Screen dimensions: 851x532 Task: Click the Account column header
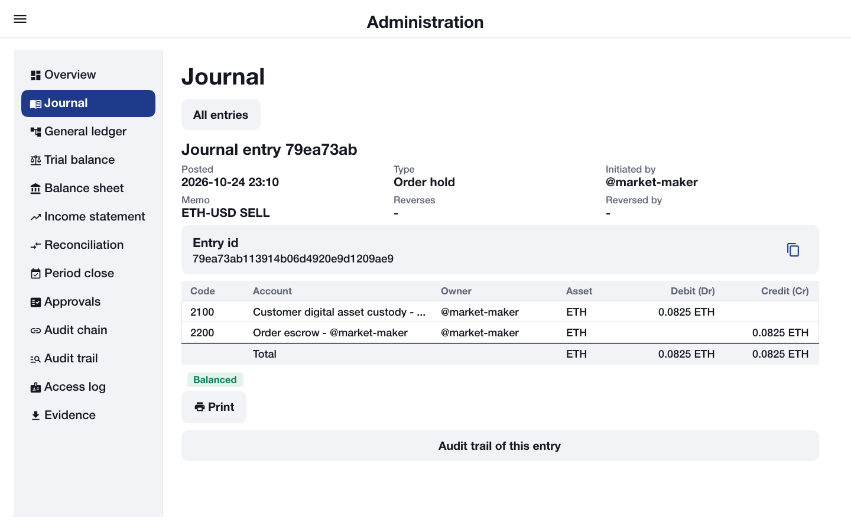(x=272, y=291)
